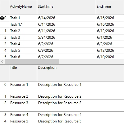Select the Task 1 activity name cell
Screen dimensions: 124x124
23,18
